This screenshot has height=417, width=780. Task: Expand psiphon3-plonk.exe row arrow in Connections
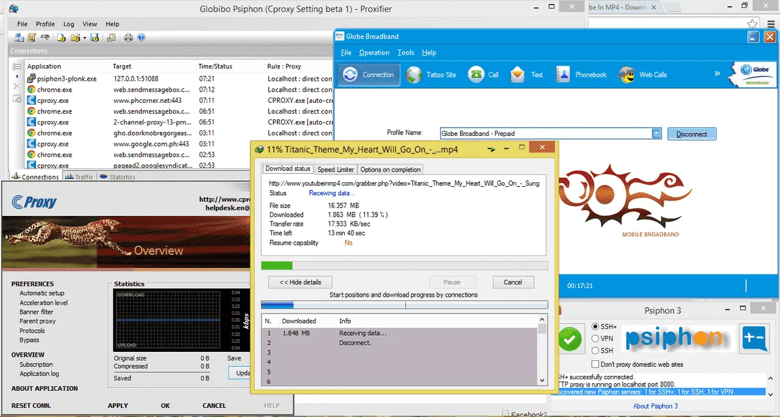click(x=18, y=77)
